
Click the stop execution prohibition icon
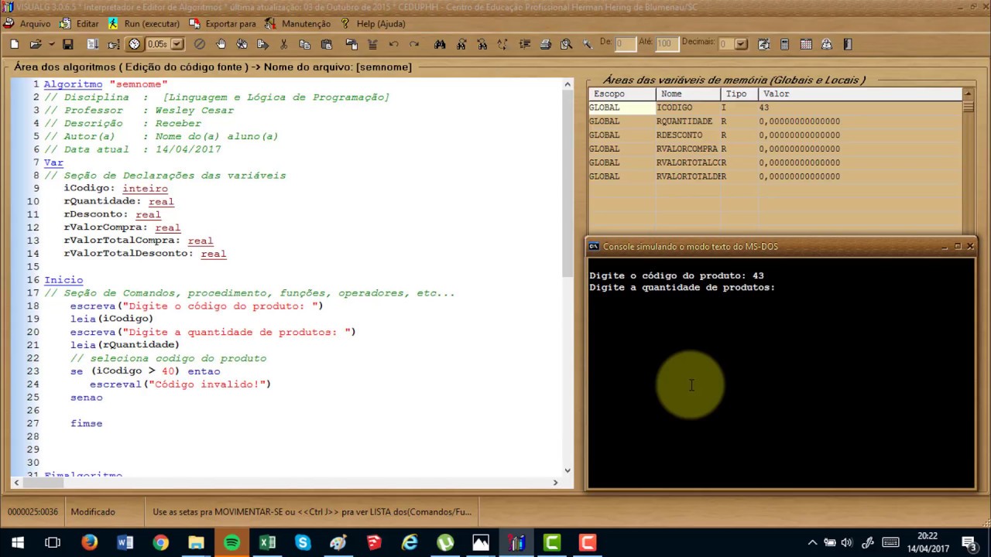[200, 44]
